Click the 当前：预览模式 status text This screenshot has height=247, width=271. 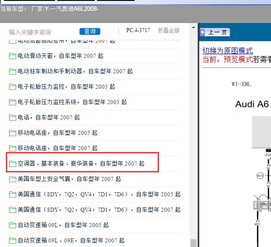(228, 60)
